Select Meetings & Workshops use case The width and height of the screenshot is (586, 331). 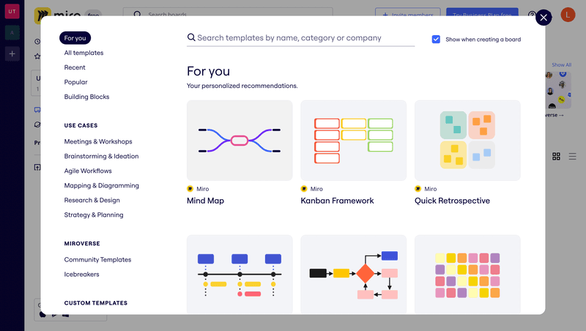98,141
